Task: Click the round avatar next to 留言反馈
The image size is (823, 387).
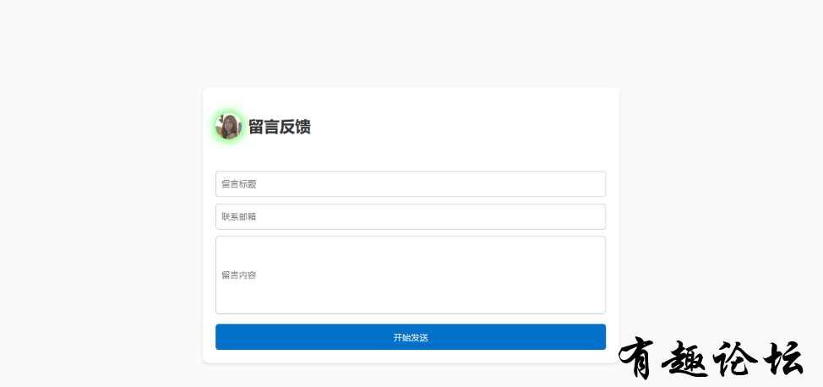Action: click(x=228, y=127)
